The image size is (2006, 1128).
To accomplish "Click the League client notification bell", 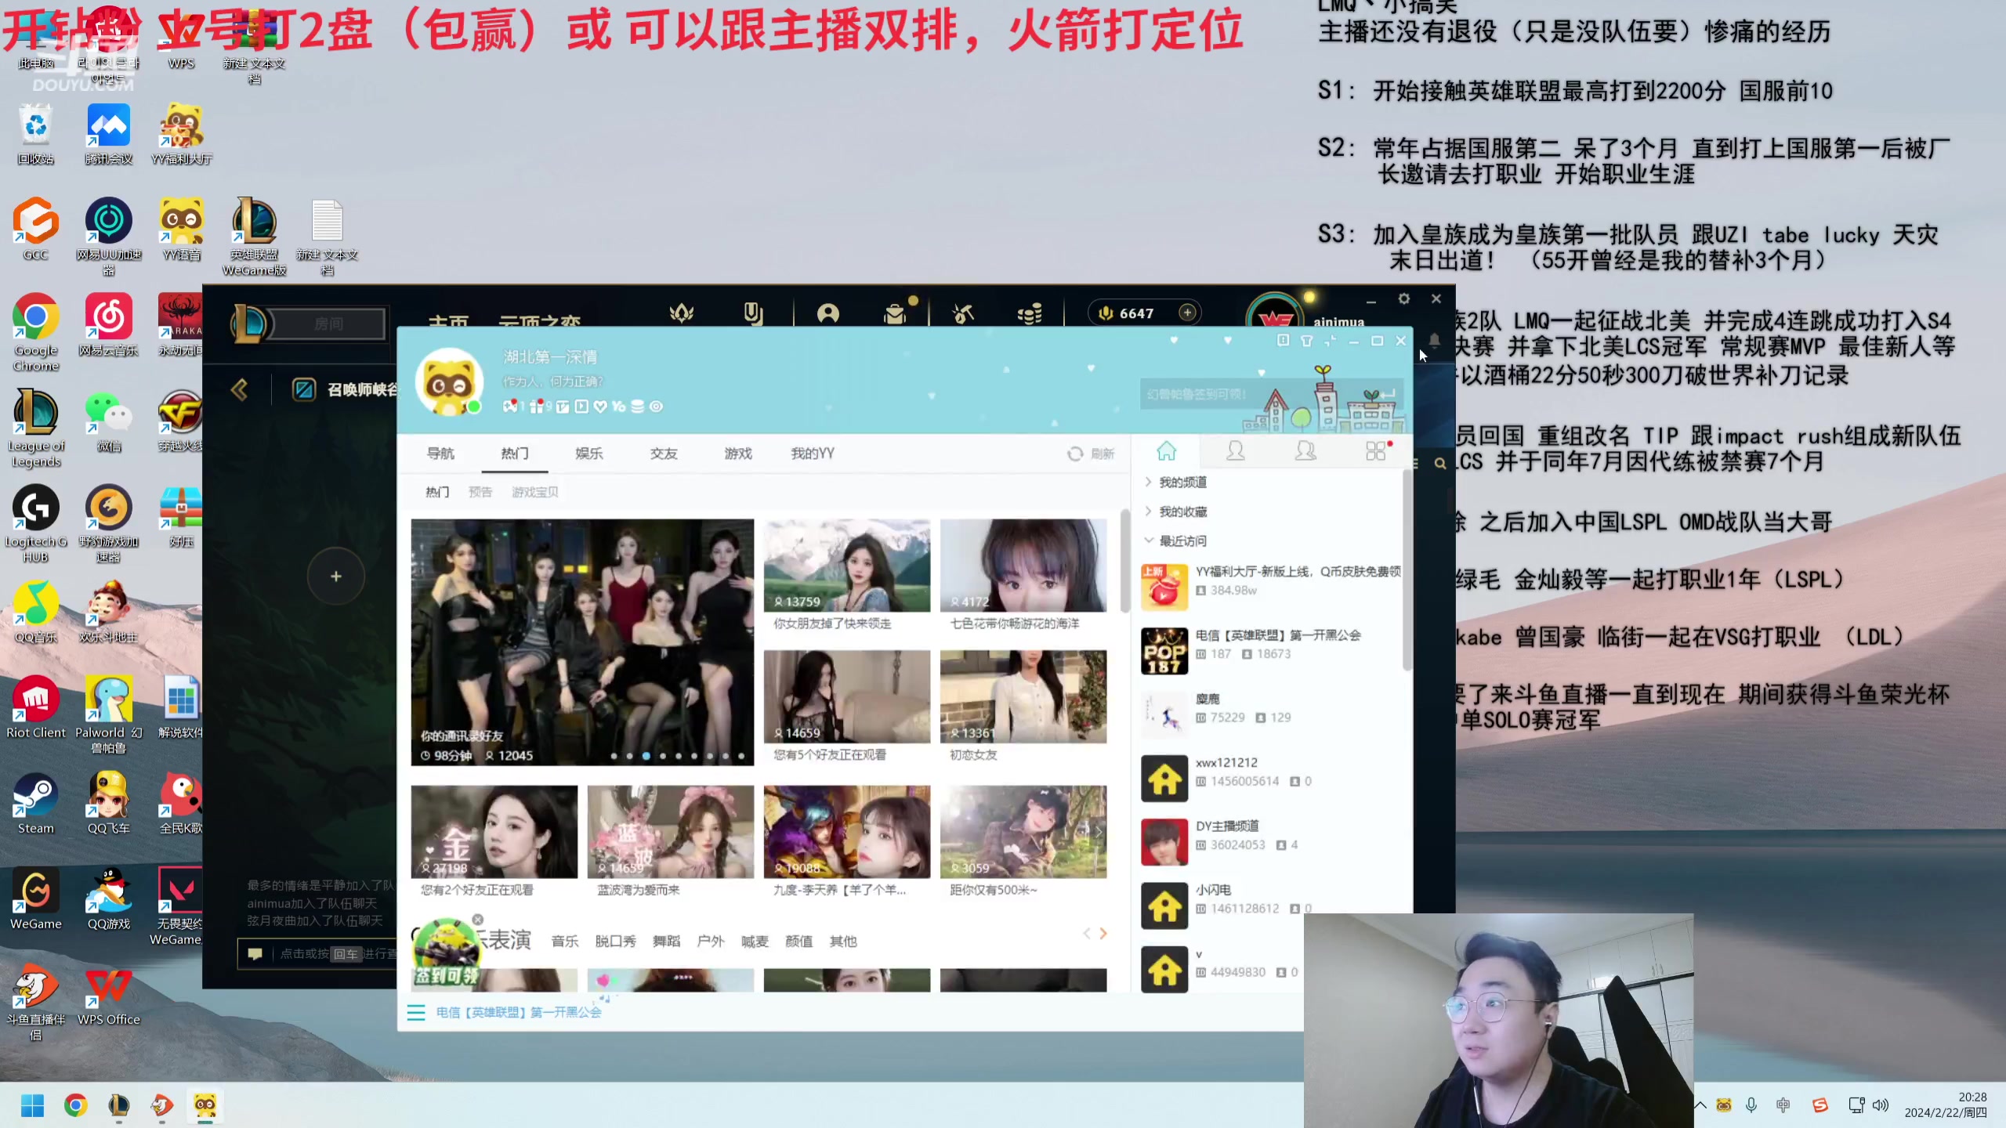I will [1434, 341].
